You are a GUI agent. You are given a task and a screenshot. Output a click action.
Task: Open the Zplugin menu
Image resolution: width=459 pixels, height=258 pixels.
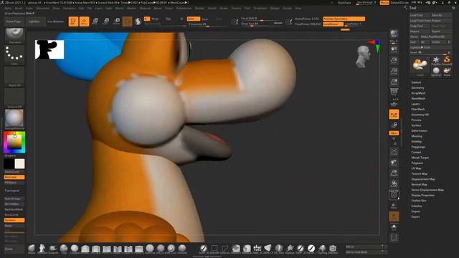275,8
